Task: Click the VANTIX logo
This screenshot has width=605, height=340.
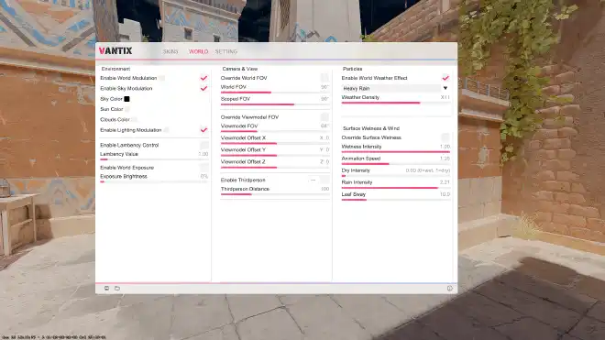Action: [115, 51]
